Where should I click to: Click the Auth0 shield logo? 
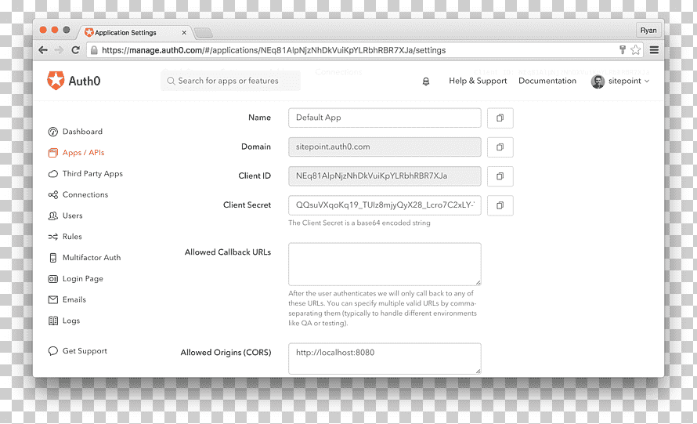[x=56, y=80]
